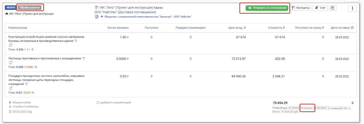This screenshot has height=124, width=364.
Task: Click the copy order icon button
Action: (333, 8)
